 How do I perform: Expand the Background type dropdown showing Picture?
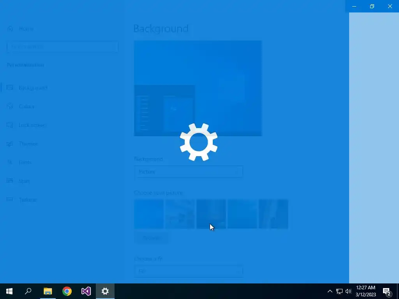pyautogui.click(x=188, y=172)
